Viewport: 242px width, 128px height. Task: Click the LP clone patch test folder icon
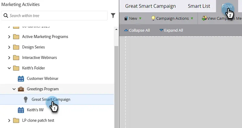(16, 120)
